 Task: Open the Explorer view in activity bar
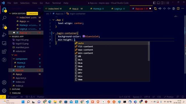click(4, 10)
